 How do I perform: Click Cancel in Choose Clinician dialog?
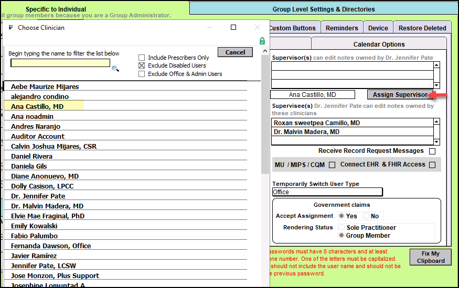coord(235,52)
